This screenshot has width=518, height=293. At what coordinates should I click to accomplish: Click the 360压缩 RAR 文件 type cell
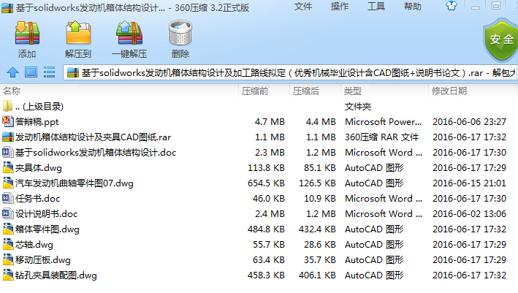coord(382,137)
